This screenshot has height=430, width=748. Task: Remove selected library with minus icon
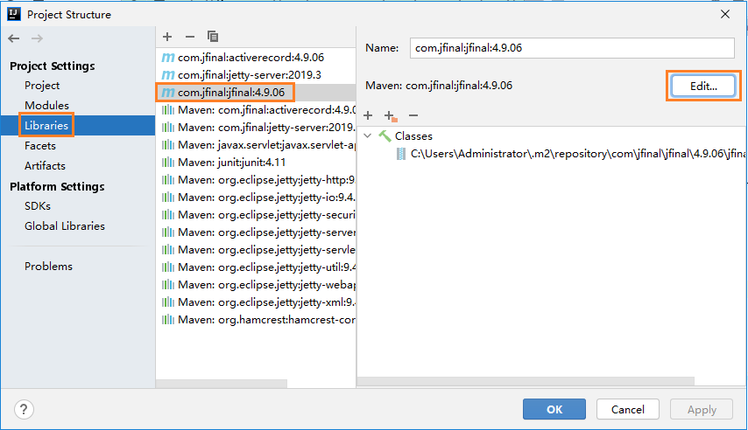(190, 37)
